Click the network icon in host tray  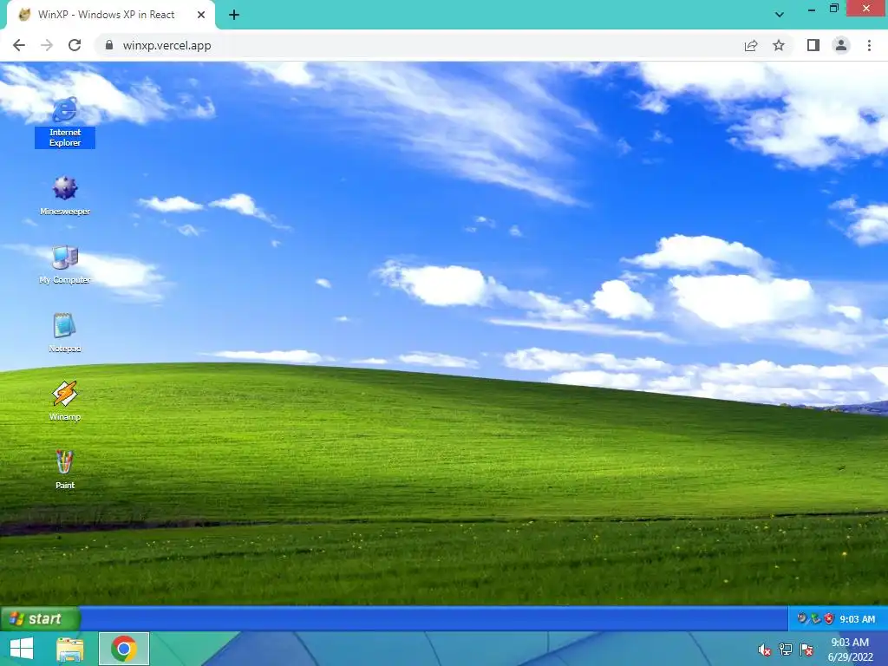pyautogui.click(x=786, y=650)
